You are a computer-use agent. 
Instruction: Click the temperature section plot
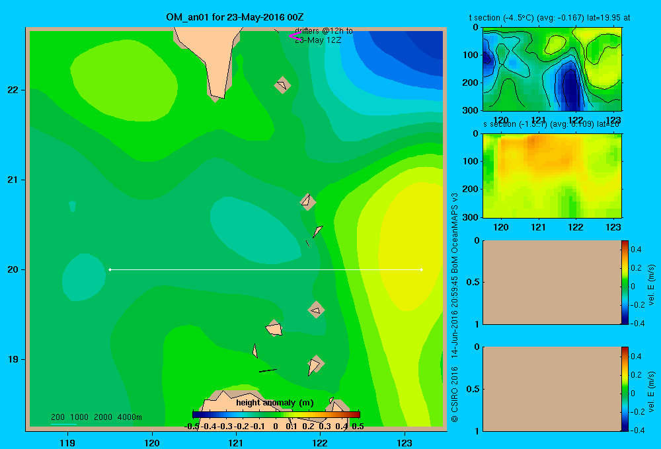pos(552,69)
